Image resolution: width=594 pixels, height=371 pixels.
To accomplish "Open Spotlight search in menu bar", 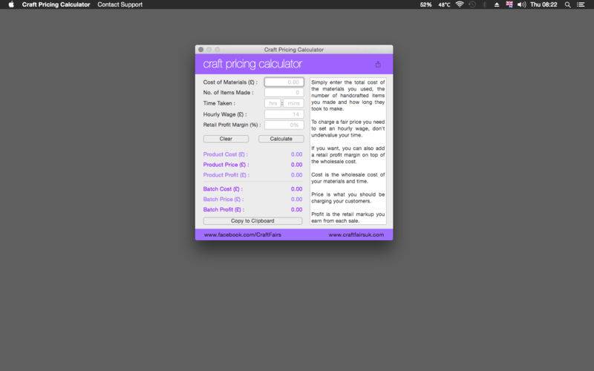I will click(x=568, y=4).
